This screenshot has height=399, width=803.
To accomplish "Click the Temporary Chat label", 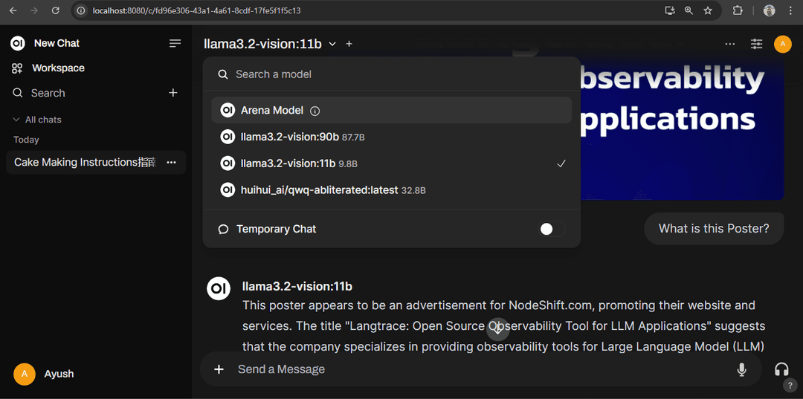I will (276, 229).
